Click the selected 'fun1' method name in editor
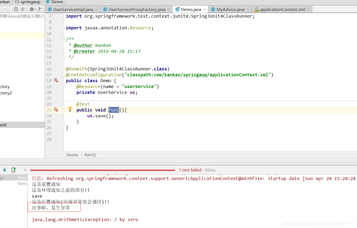The width and height of the screenshot is (357, 228). [x=114, y=110]
